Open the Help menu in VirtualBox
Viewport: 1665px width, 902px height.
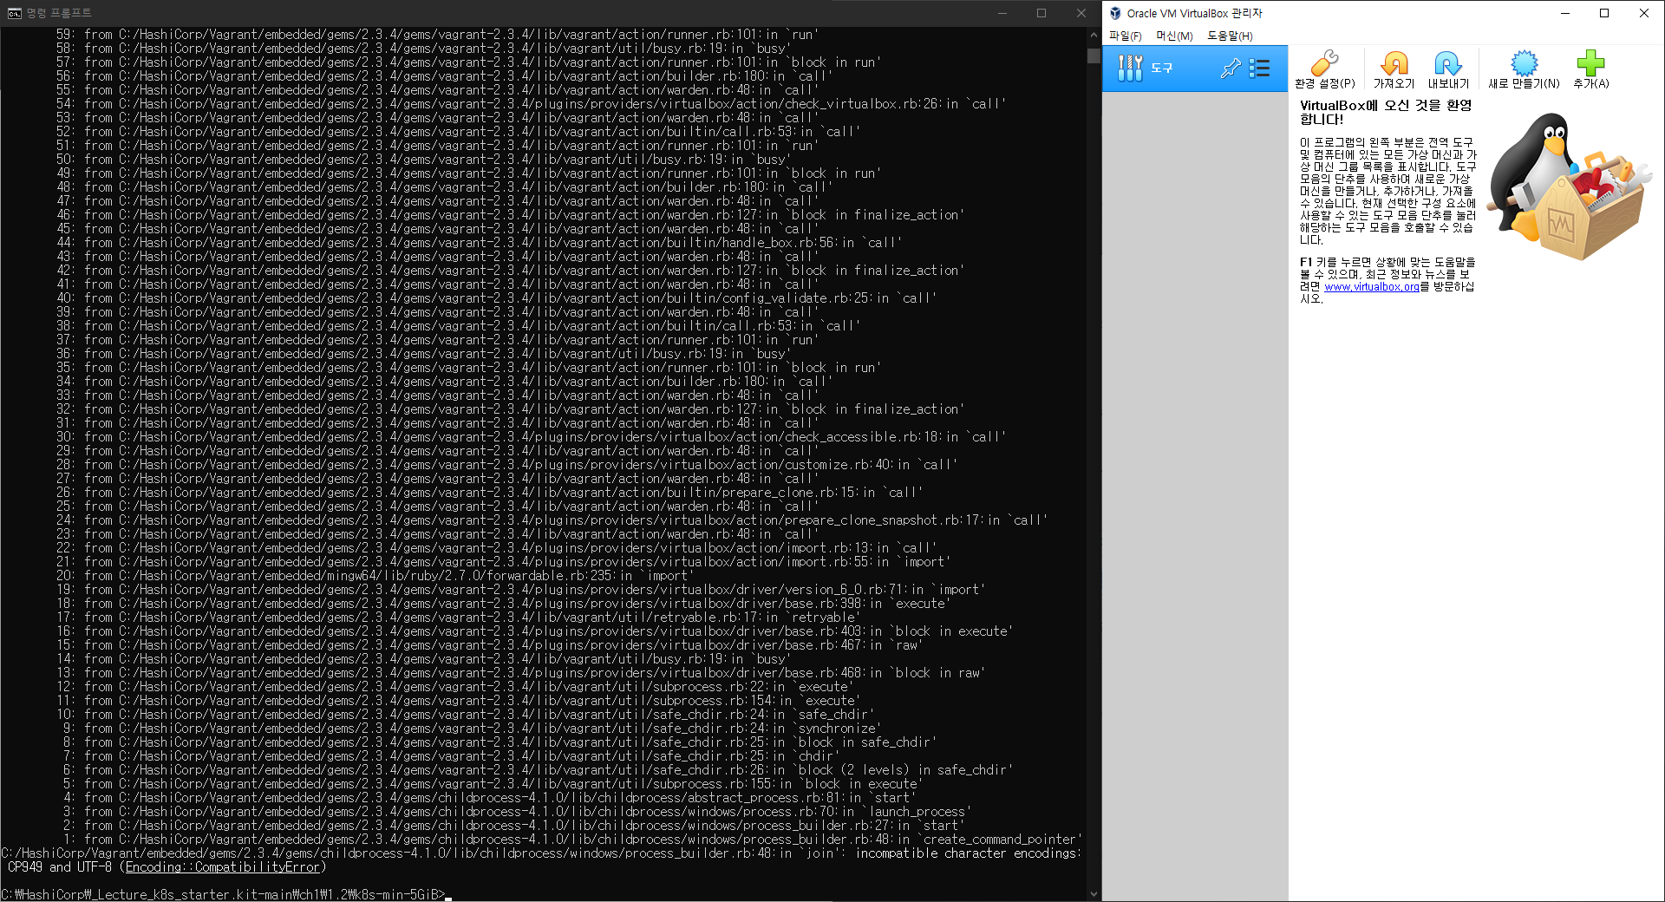tap(1230, 36)
